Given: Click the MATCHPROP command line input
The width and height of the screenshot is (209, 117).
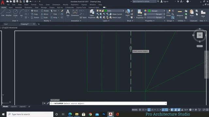Looking at the screenshot, I should tap(108, 103).
